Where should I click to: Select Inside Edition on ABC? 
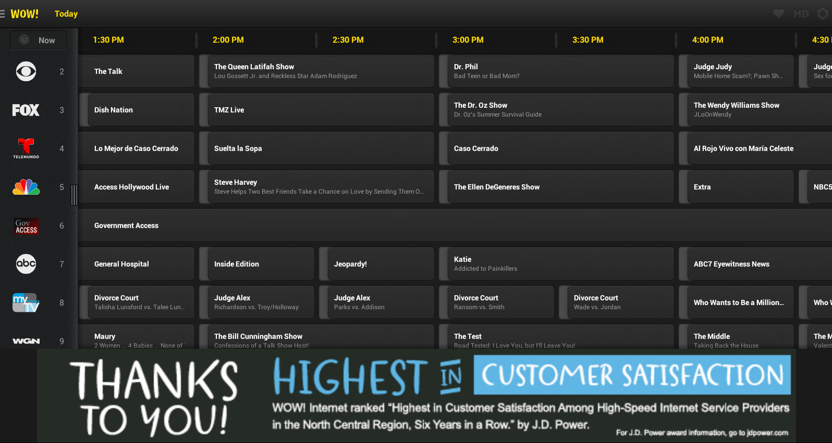pos(257,264)
